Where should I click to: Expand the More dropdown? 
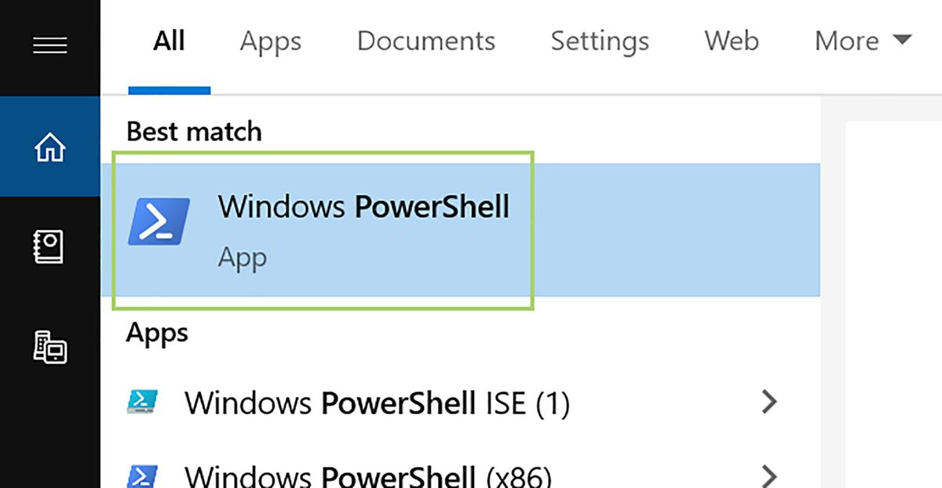click(860, 42)
